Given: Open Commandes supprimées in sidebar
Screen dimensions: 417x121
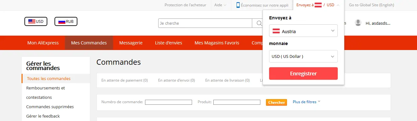Looking at the screenshot, I should pos(50,107).
